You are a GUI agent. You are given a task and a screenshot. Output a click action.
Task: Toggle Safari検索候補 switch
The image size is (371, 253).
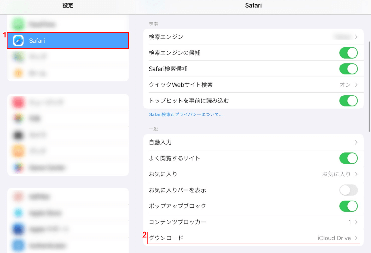[348, 69]
